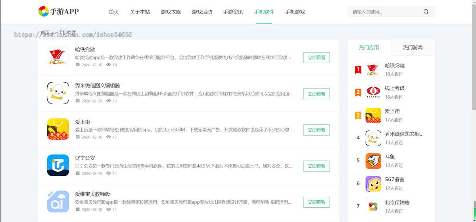The image size is (476, 222).
Task: Open the 爱上街 app icon in main list
Action: pyautogui.click(x=58, y=130)
